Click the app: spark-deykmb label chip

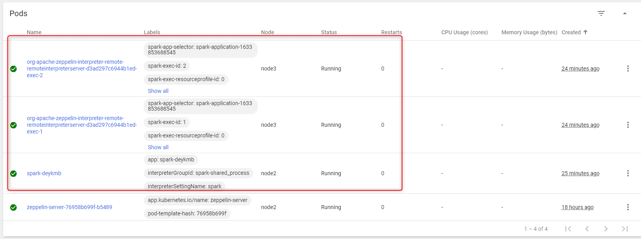point(171,160)
